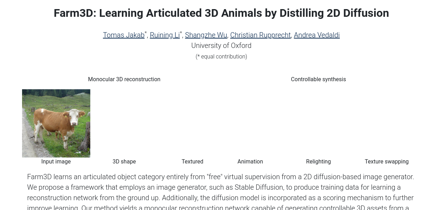This screenshot has width=448, height=210.
Task: Visit the Shangzhe Wu link
Action: point(206,35)
